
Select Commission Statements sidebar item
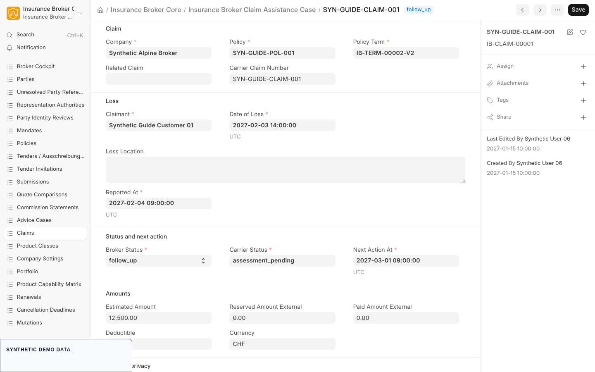pos(45,207)
